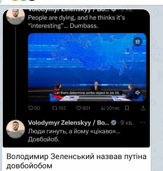
Task: Open the reply comments icon showing 90
Action: point(34,108)
